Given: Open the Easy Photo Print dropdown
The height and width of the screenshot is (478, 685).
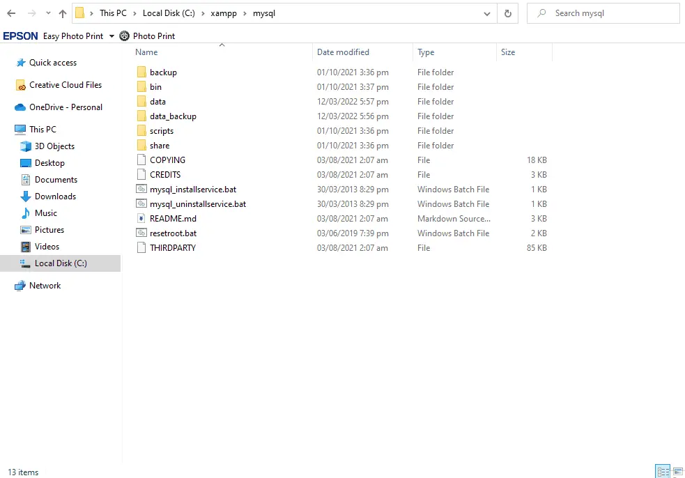Looking at the screenshot, I should pyautogui.click(x=111, y=36).
